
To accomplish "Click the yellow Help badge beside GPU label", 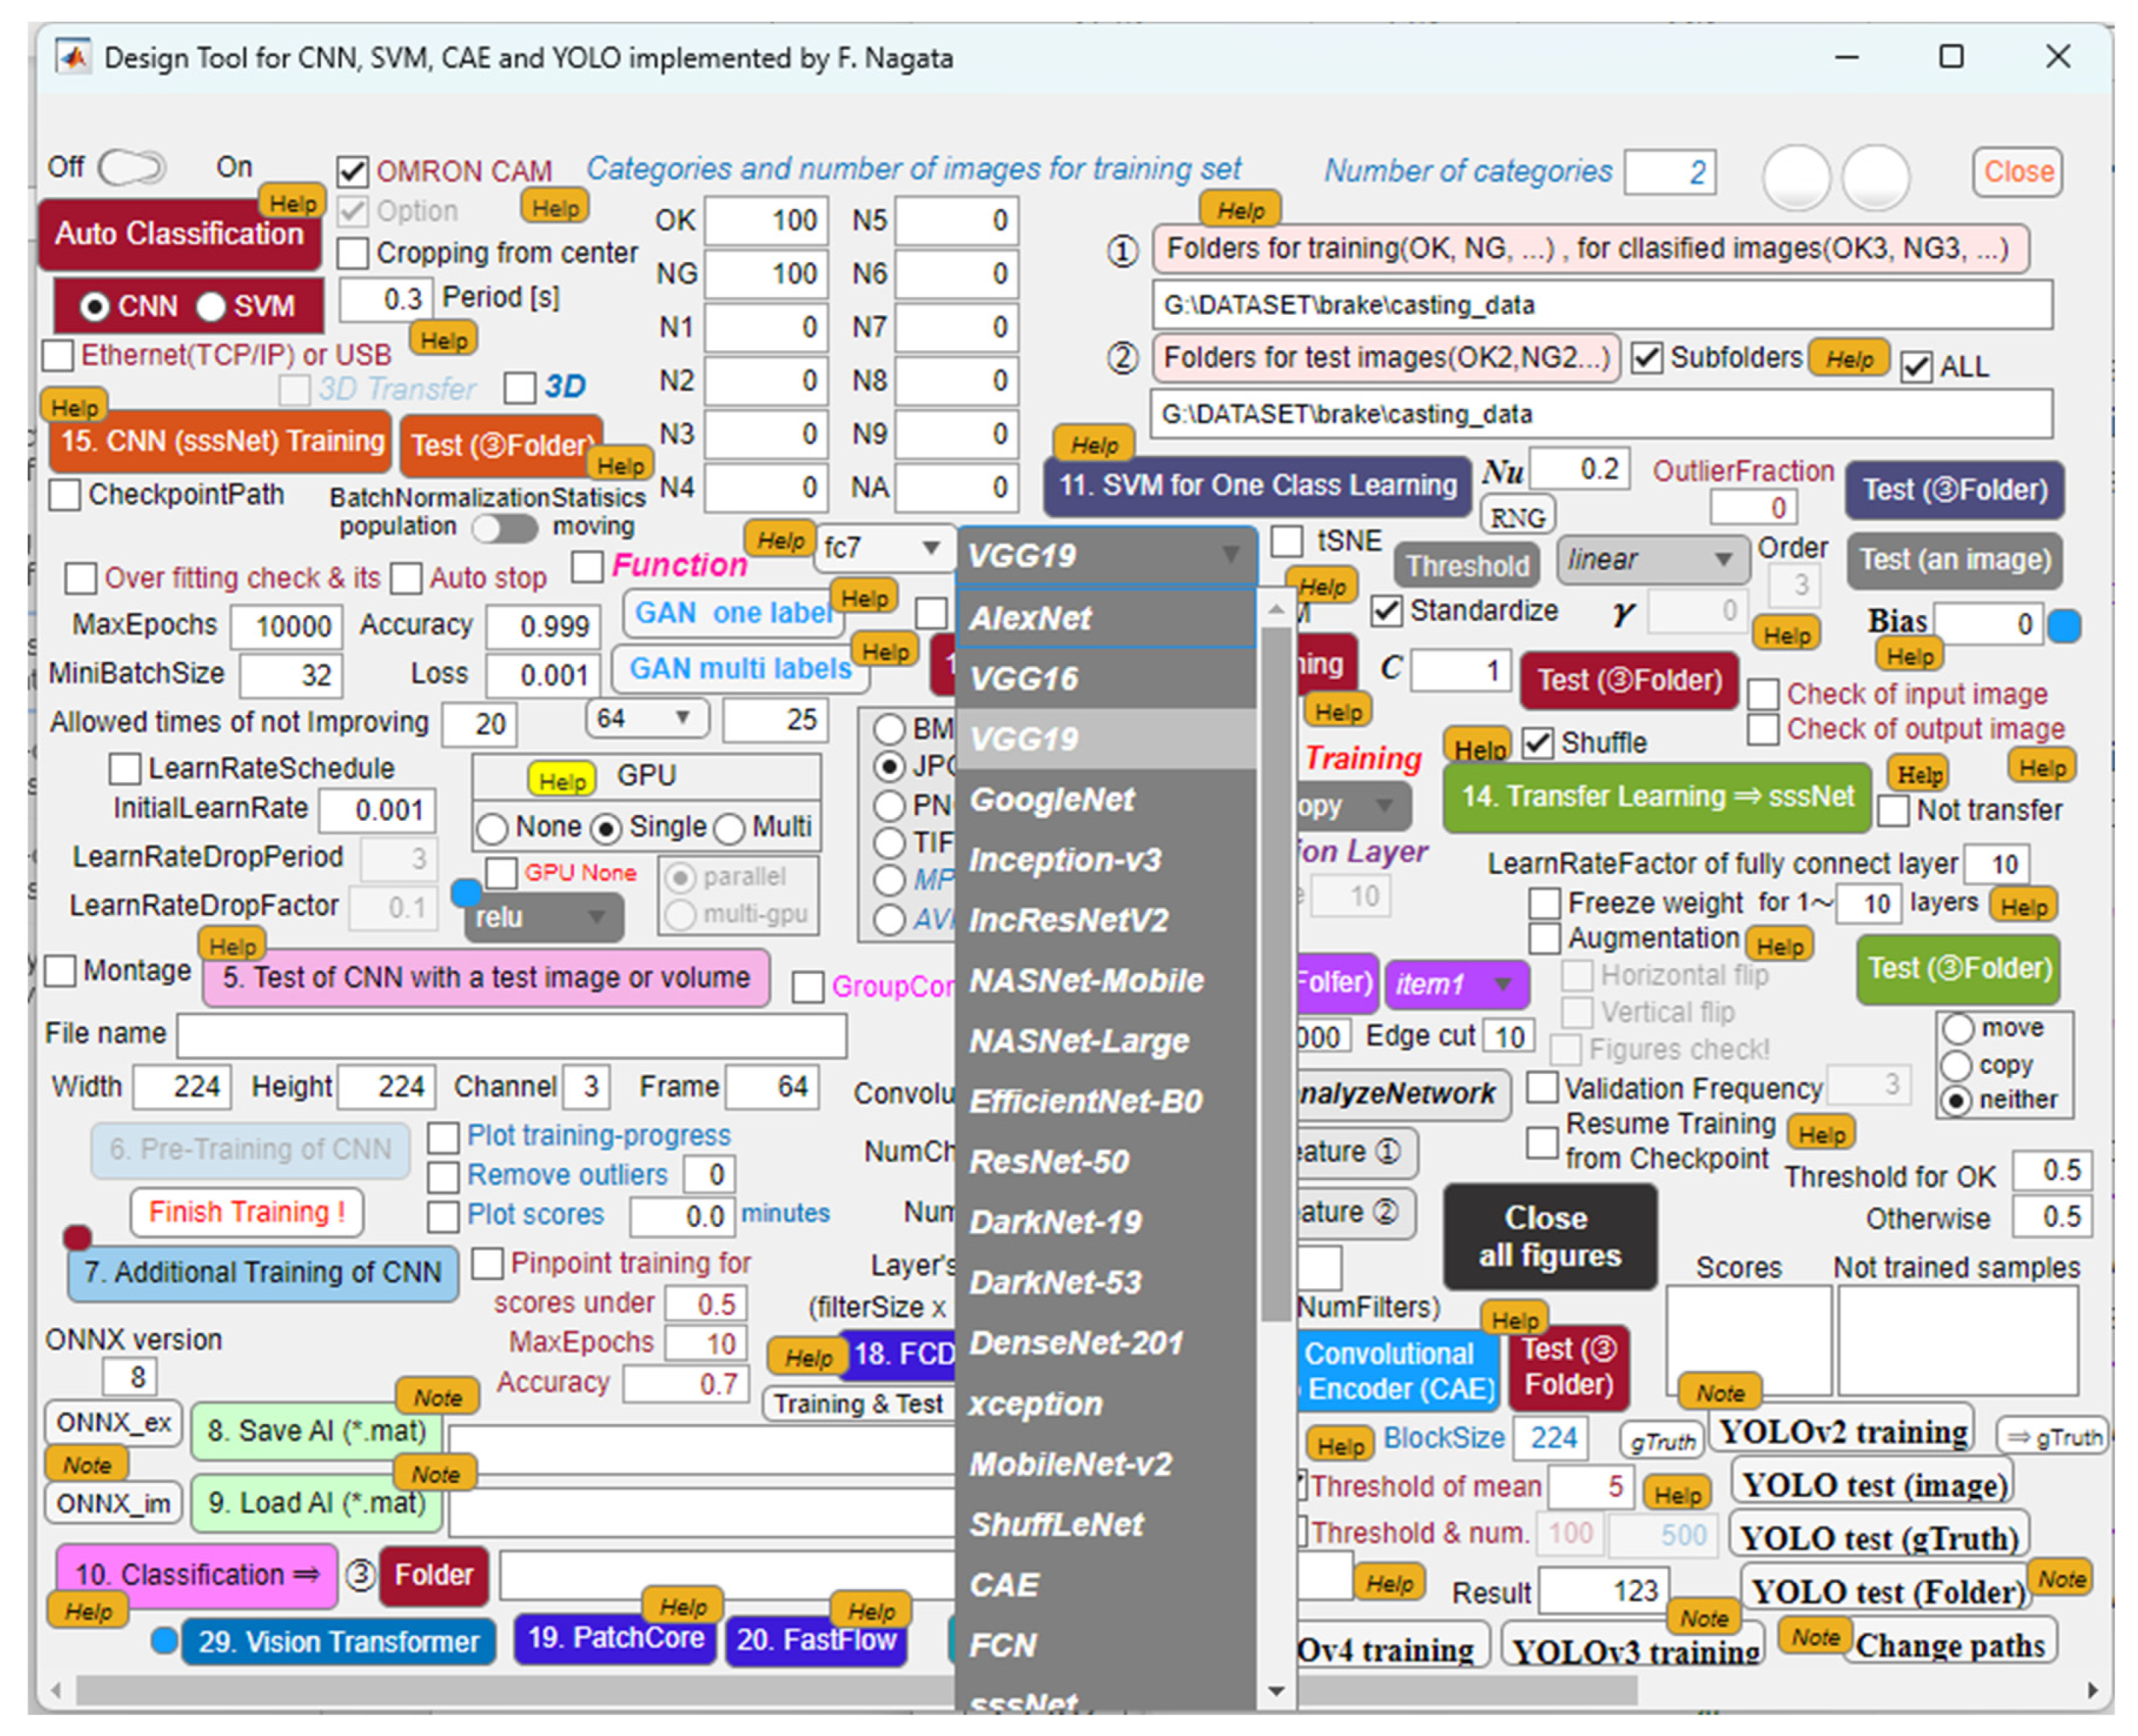I will [x=562, y=780].
